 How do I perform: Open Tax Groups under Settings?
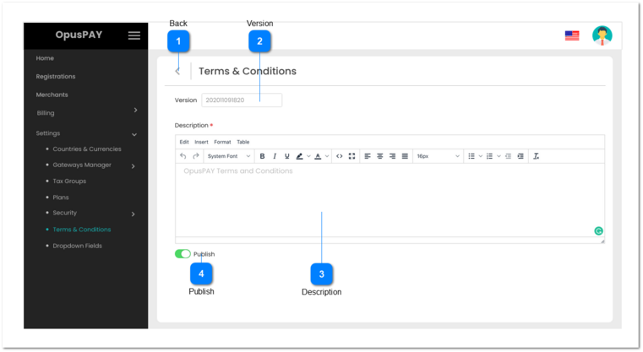69,181
